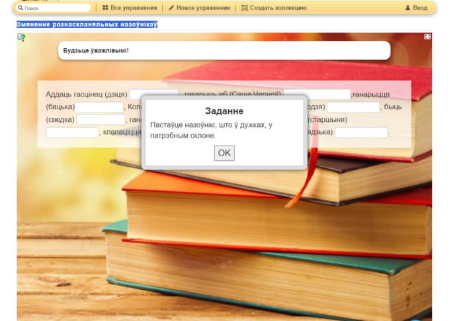463x321 pixels.
Task: Click the search magnifier icon
Action: [21, 9]
